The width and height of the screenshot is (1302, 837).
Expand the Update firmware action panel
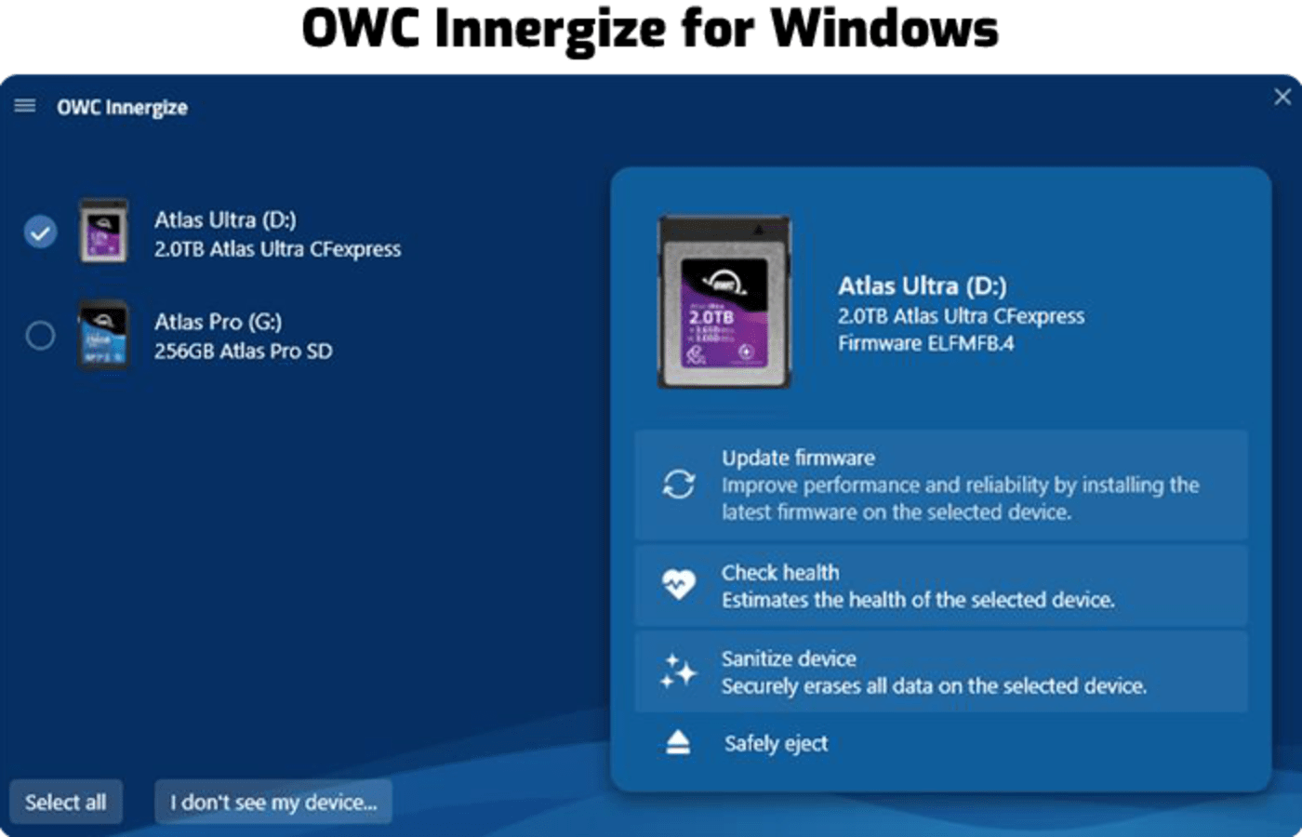[x=939, y=485]
